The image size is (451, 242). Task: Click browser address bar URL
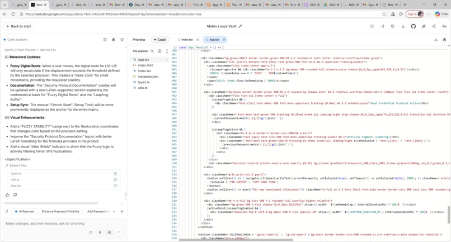pos(113,14)
